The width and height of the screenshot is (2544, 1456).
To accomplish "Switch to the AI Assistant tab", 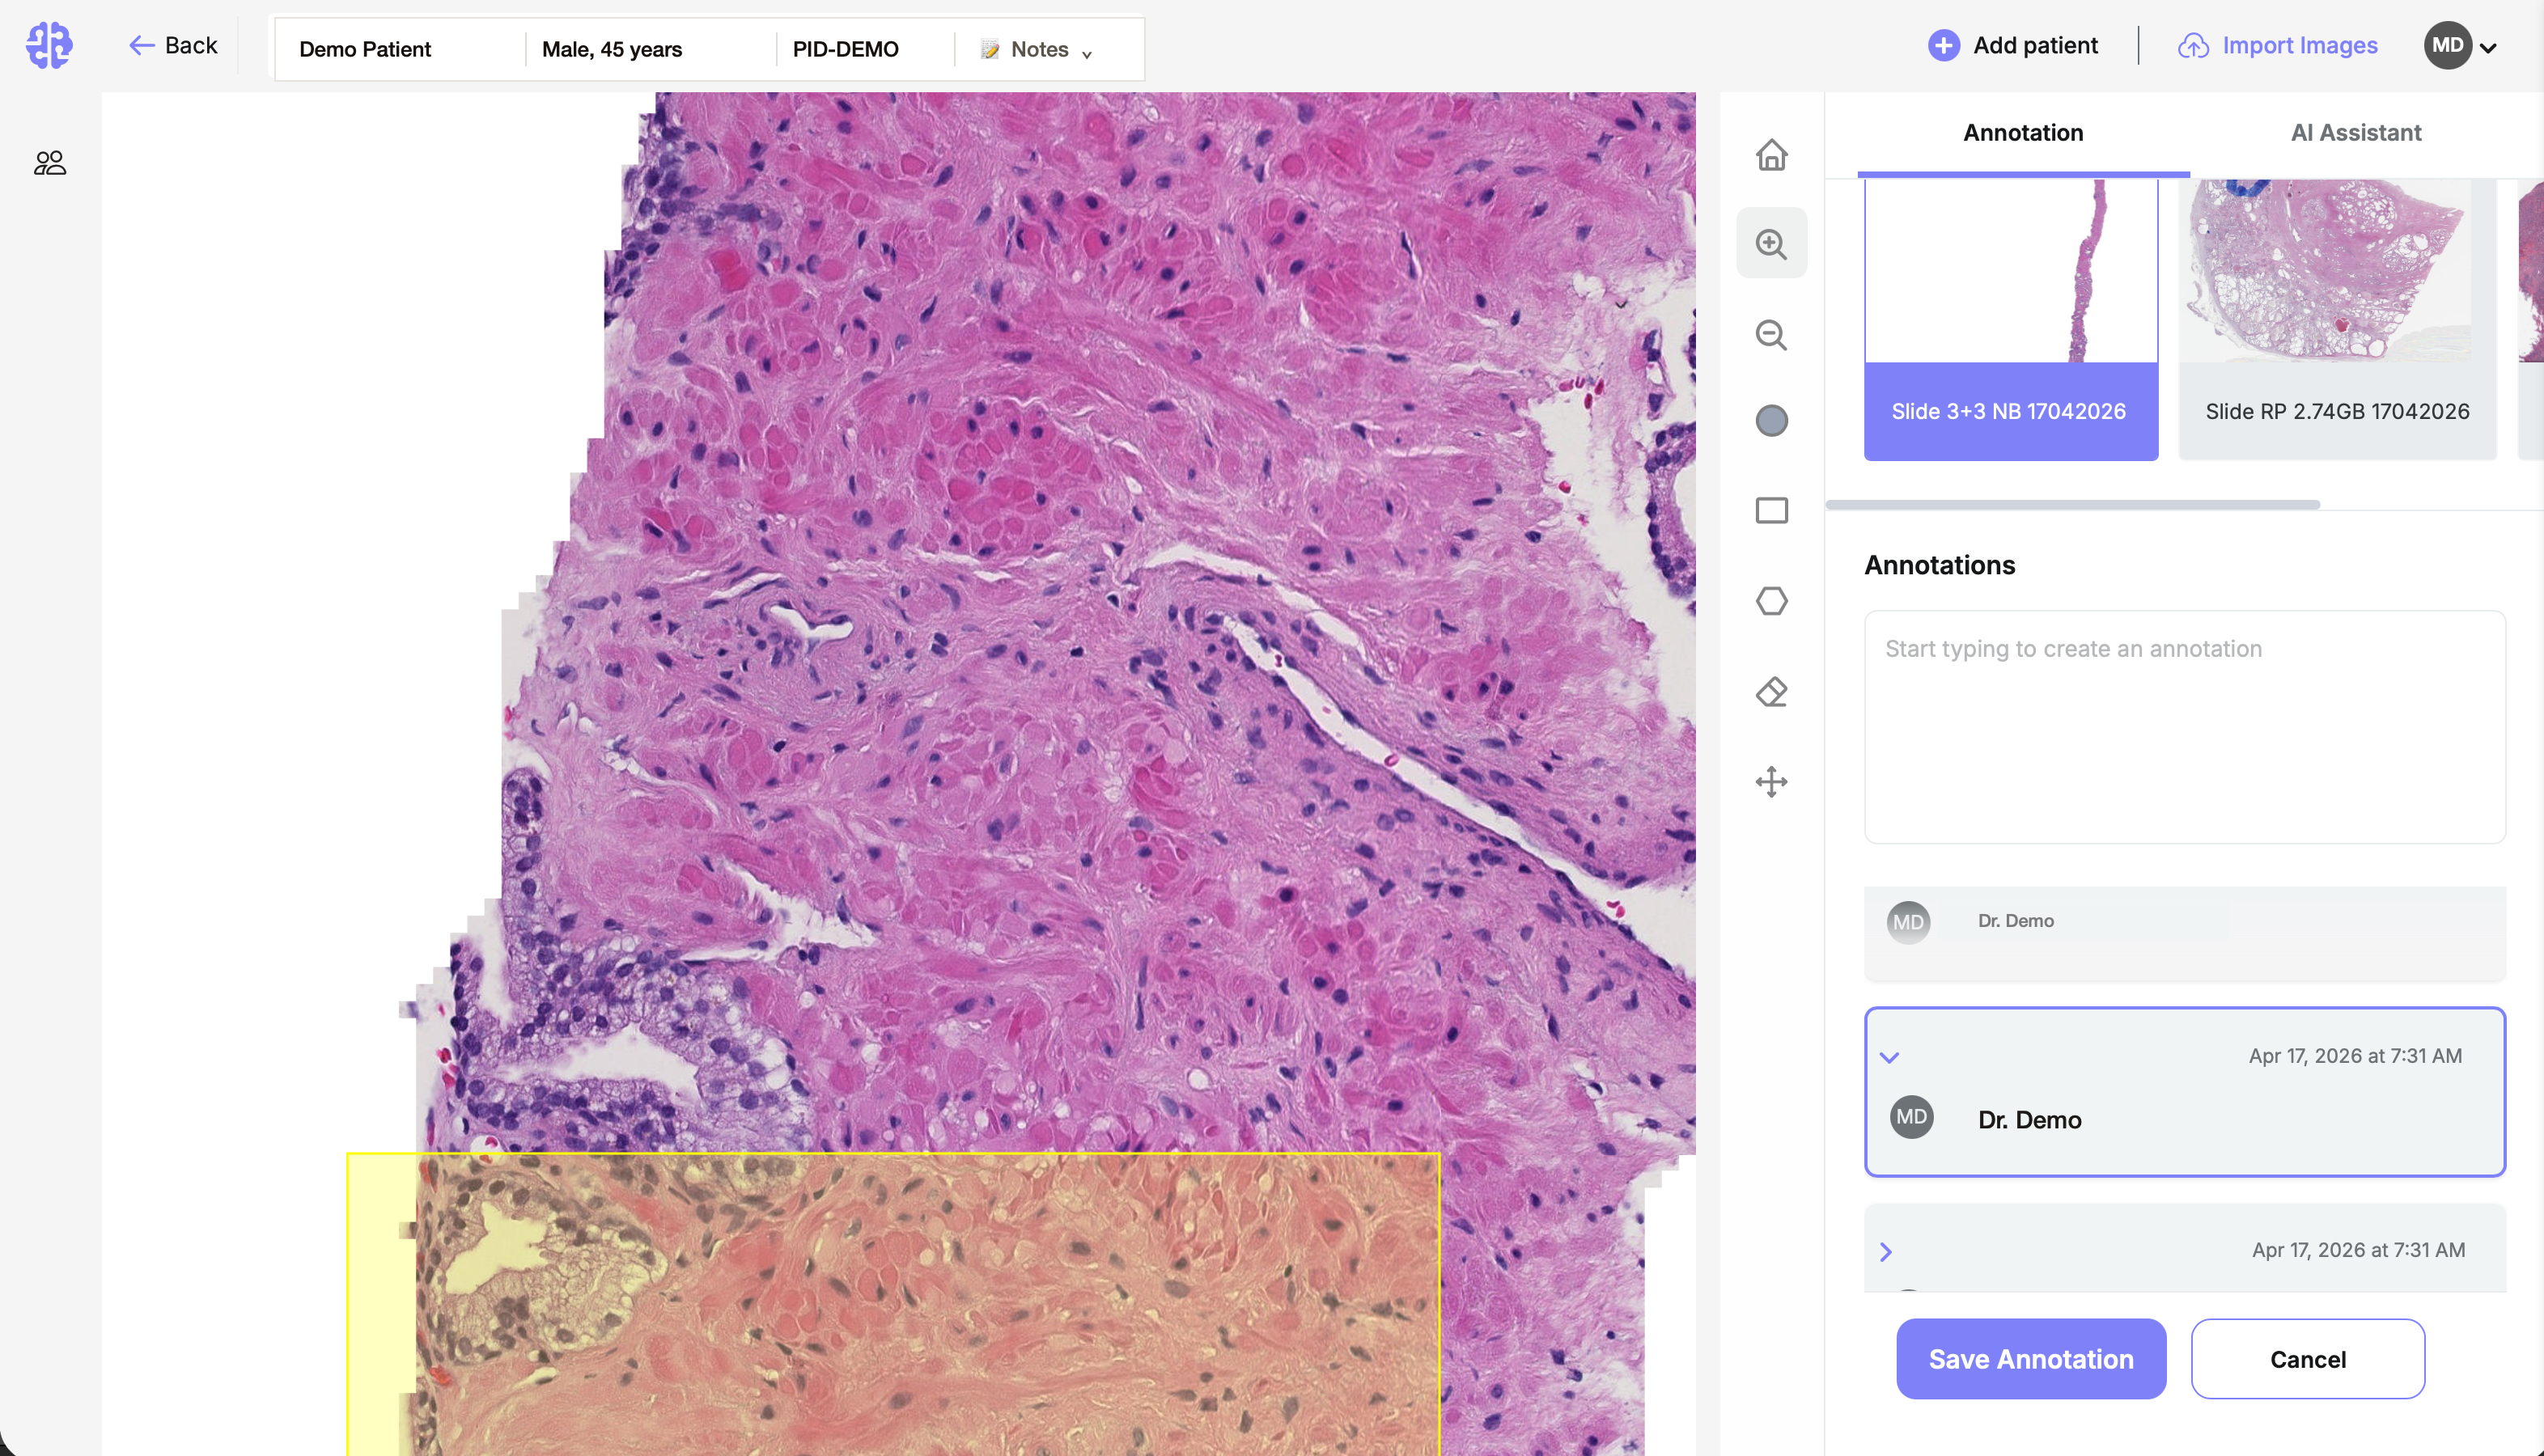I will point(2356,133).
